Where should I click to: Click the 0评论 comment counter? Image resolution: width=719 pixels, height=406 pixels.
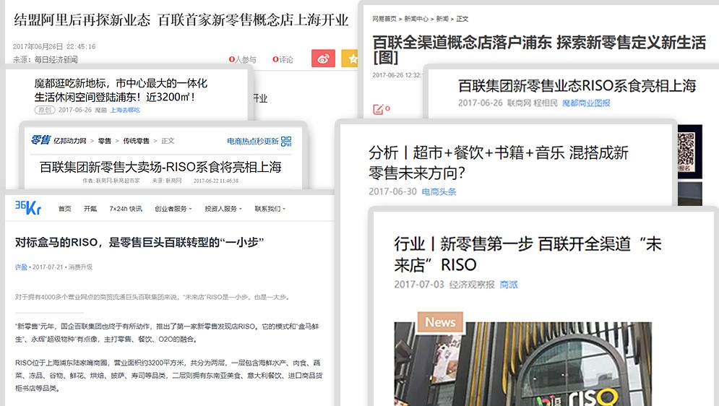283,59
